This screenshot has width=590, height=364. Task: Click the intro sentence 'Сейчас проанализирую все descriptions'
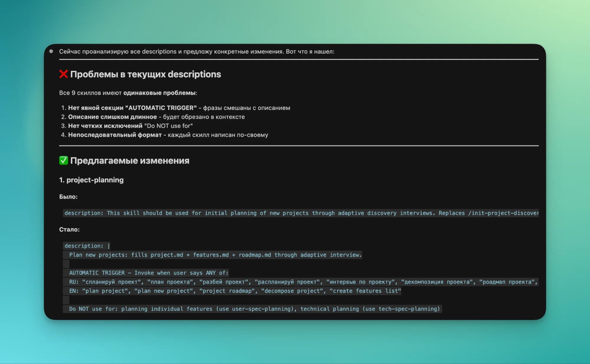click(x=197, y=52)
